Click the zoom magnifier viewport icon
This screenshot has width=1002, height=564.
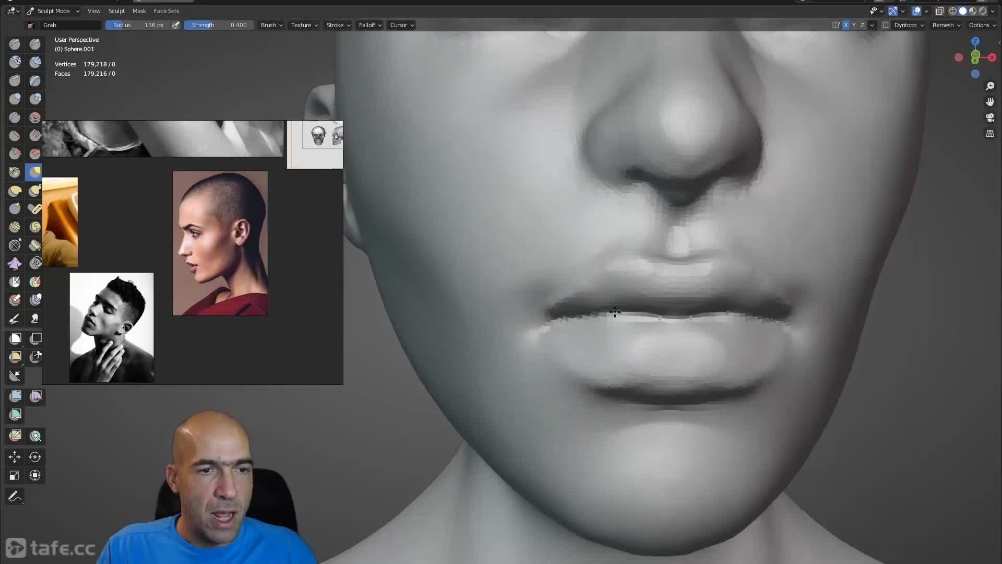[990, 86]
